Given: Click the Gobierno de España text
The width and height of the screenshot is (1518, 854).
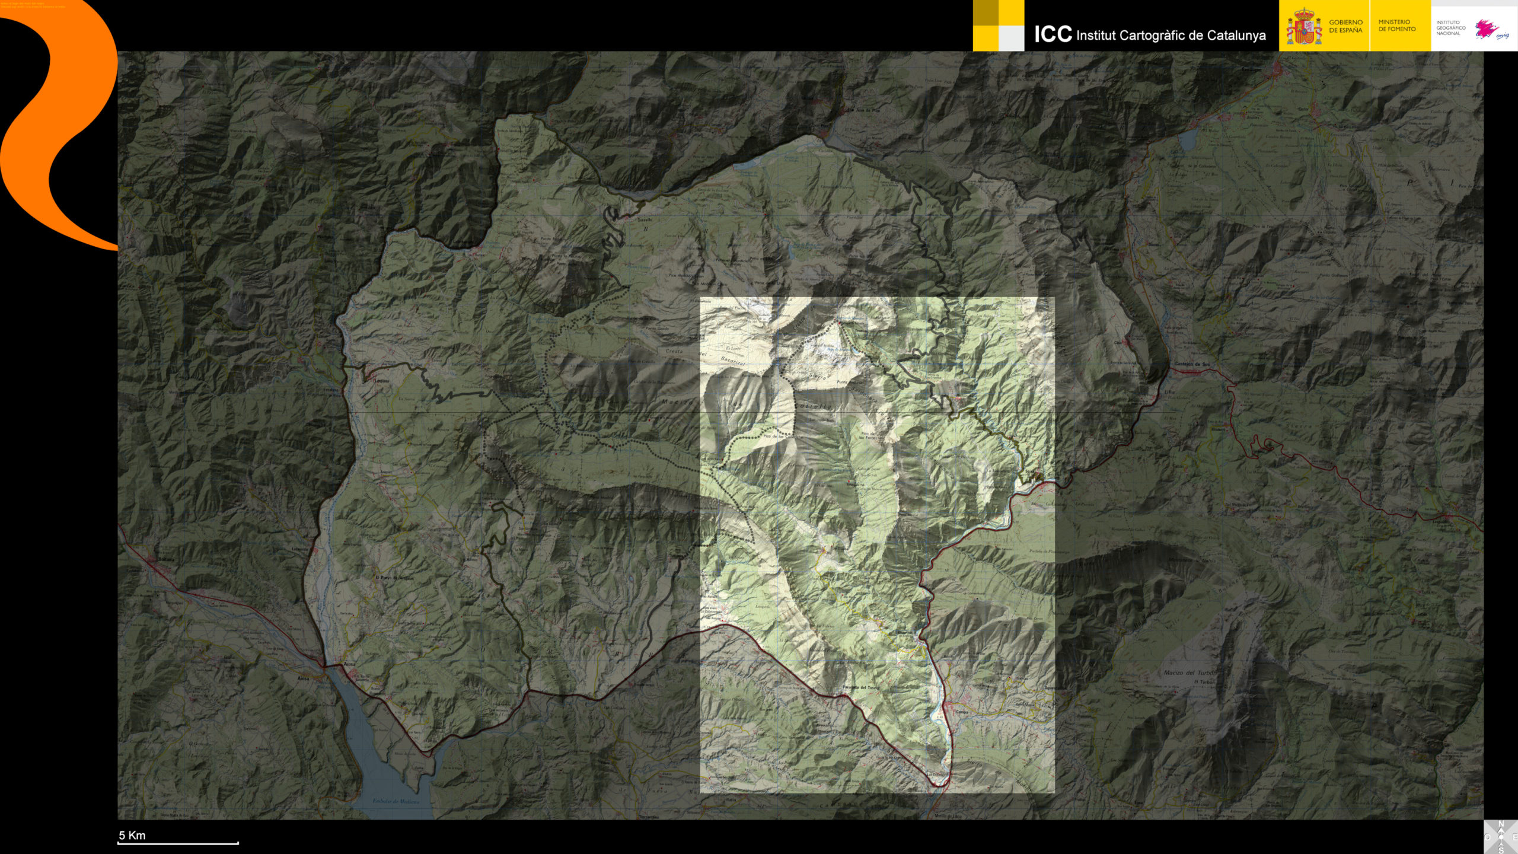Looking at the screenshot, I should click(x=1345, y=26).
